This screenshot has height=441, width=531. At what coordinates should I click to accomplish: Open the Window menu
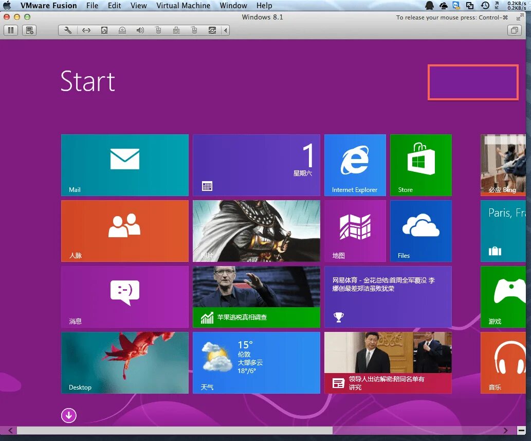coord(233,6)
